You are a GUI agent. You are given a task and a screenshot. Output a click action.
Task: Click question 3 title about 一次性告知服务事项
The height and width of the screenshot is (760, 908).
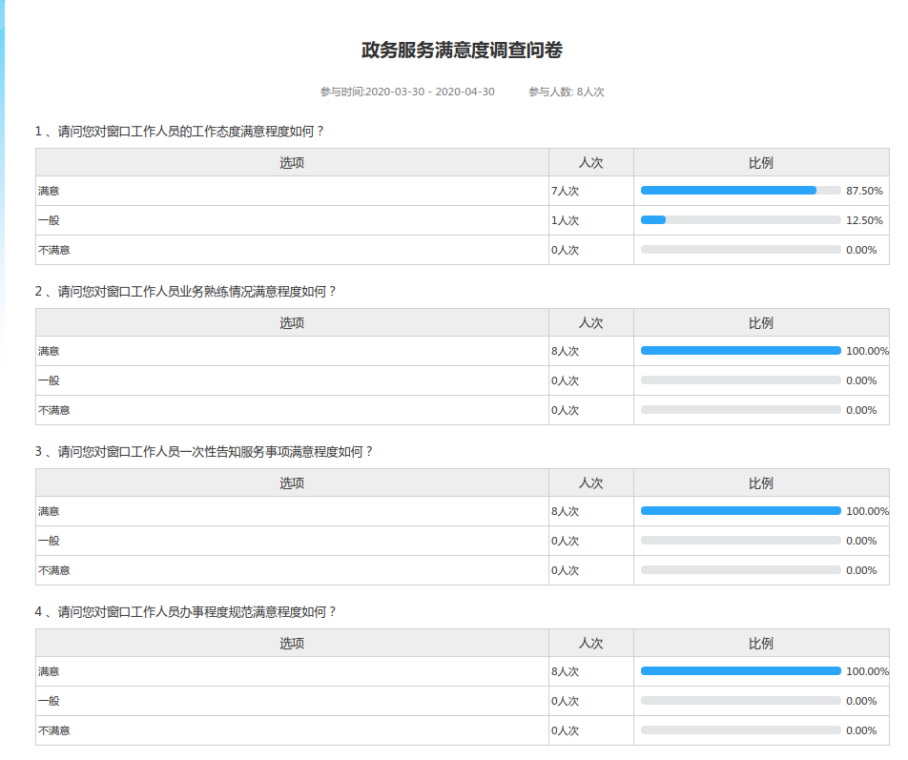[x=204, y=452]
